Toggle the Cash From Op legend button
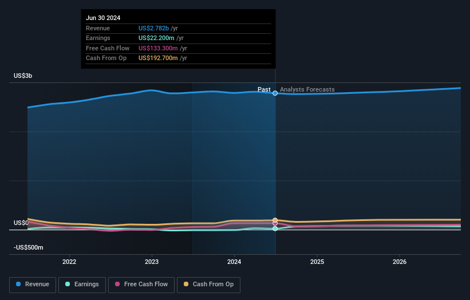The height and width of the screenshot is (300, 470). pos(208,285)
